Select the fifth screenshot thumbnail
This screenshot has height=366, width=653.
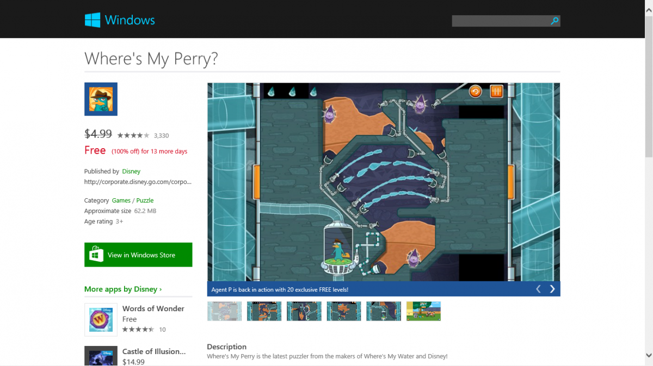point(384,311)
